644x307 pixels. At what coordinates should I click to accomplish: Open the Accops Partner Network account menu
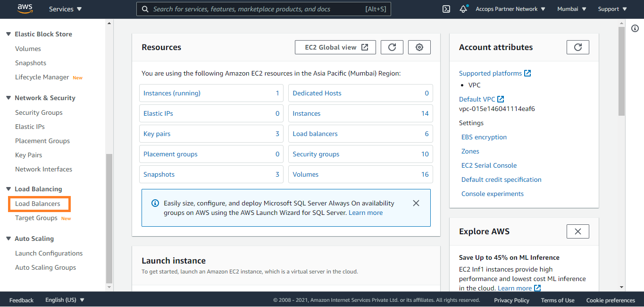coord(510,9)
